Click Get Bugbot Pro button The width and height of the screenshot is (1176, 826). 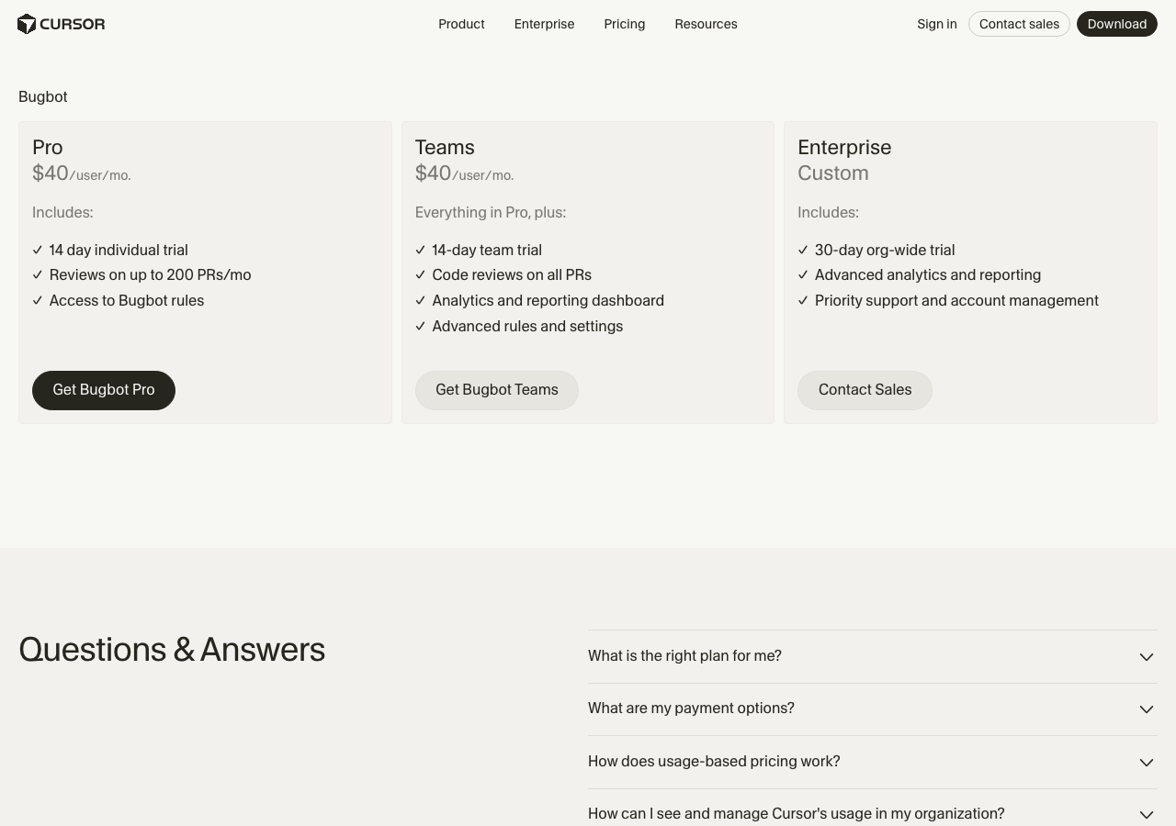tap(104, 390)
